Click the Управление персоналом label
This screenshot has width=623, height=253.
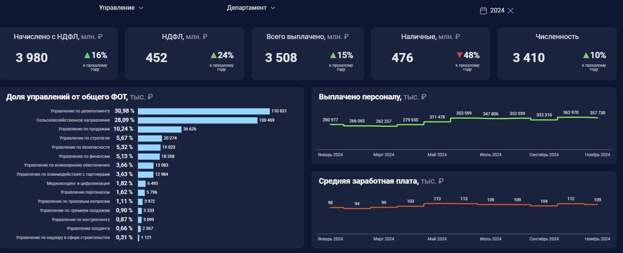coord(85,192)
